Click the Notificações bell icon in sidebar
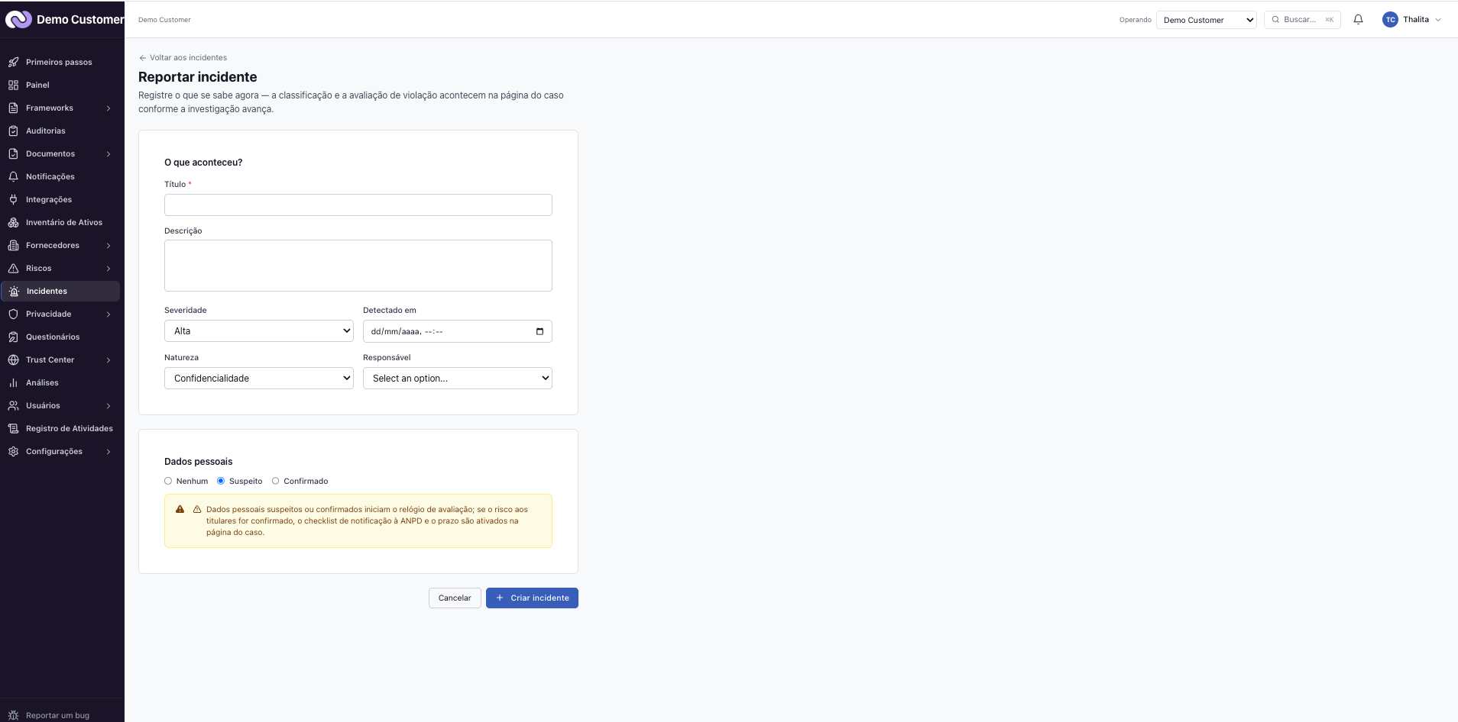 tap(13, 176)
